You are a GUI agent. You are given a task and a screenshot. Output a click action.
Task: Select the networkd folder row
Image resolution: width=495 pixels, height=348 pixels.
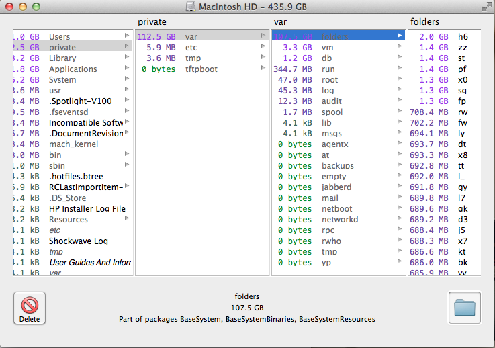click(x=339, y=219)
